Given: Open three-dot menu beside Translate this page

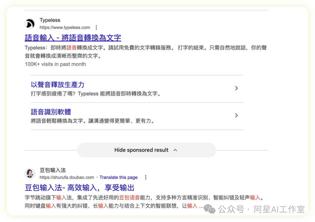Looking at the screenshot, I should pyautogui.click(x=146, y=177).
